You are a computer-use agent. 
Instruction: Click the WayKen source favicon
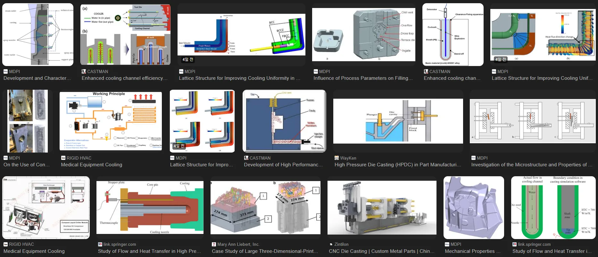click(x=336, y=158)
